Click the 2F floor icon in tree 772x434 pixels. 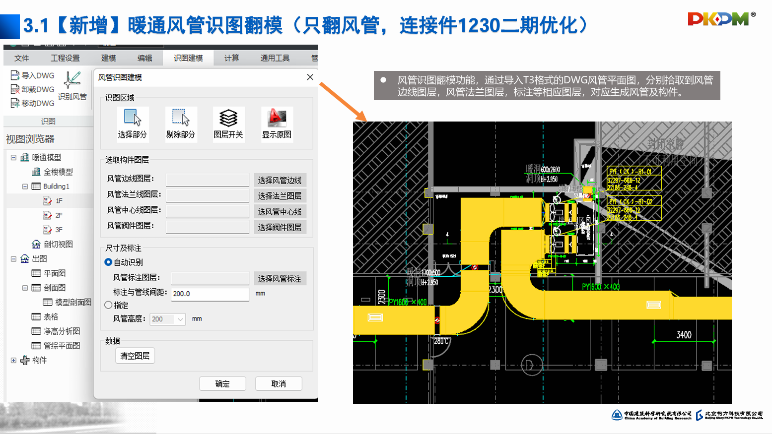pos(48,215)
